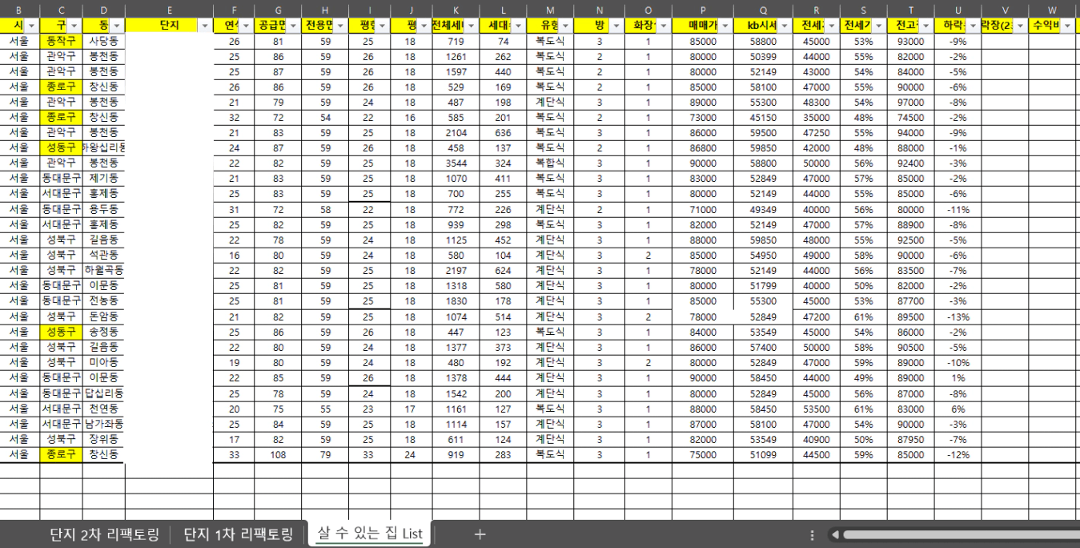Select the 답십리동 cell
The height and width of the screenshot is (548, 1080).
(103, 393)
